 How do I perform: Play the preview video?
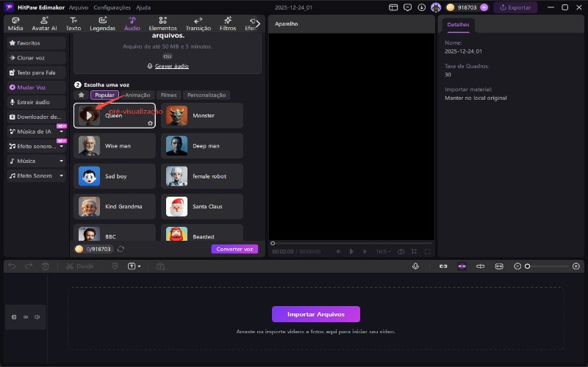pos(351,252)
